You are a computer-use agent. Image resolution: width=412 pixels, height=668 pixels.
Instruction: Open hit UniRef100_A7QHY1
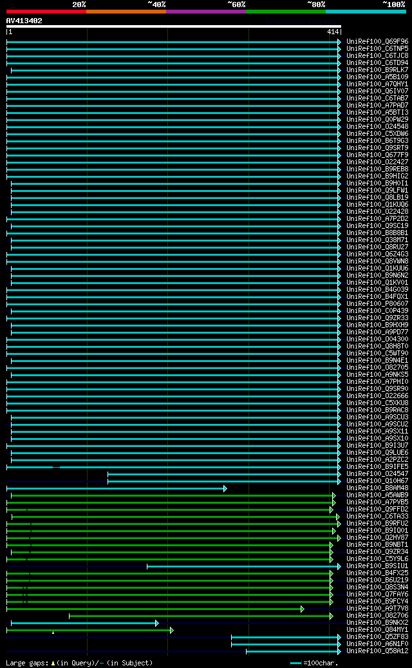pos(377,84)
